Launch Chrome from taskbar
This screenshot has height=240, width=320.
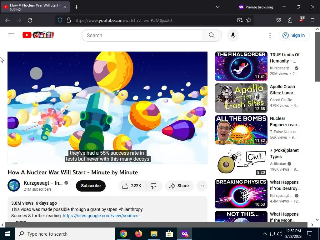click(x=123, y=234)
